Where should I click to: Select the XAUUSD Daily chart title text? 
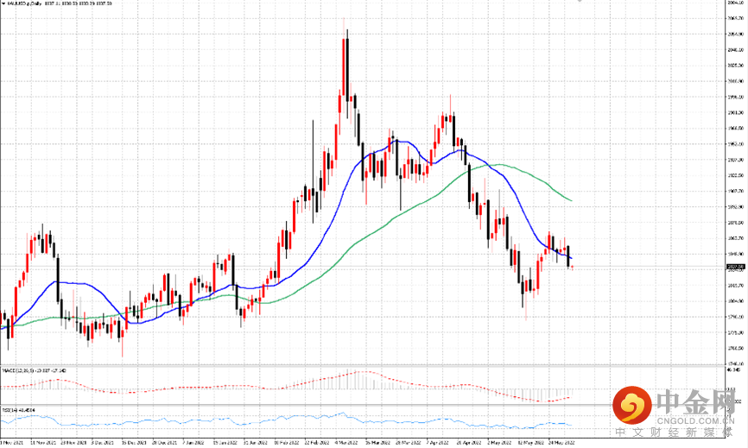pyautogui.click(x=24, y=3)
